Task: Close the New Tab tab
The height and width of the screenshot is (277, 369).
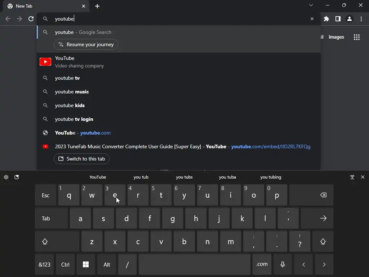Action: point(84,6)
